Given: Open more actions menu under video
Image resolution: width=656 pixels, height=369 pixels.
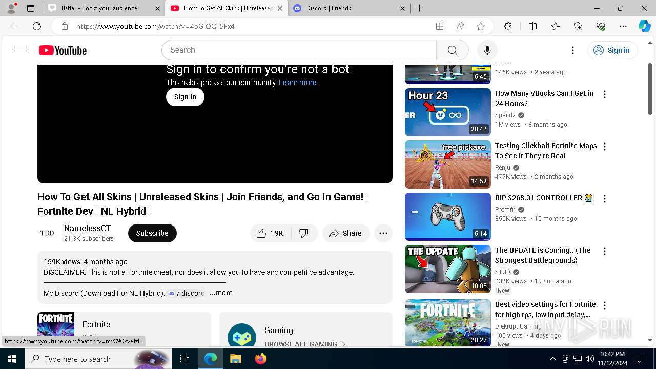Looking at the screenshot, I should pos(383,233).
